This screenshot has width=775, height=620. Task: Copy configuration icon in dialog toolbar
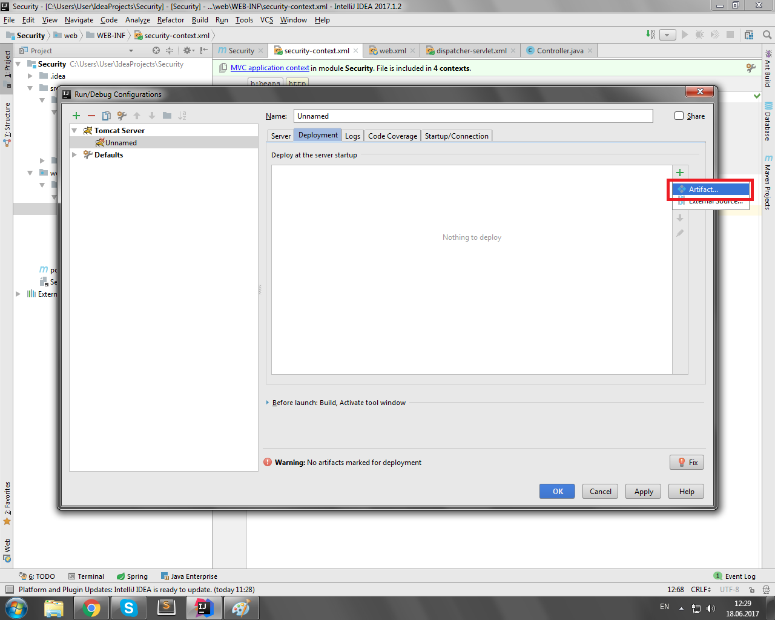click(107, 116)
